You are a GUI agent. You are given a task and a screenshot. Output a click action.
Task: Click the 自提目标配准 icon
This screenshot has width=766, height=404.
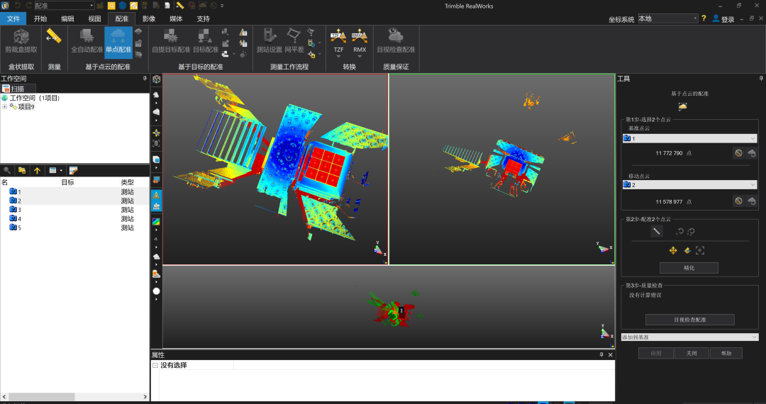click(x=170, y=37)
